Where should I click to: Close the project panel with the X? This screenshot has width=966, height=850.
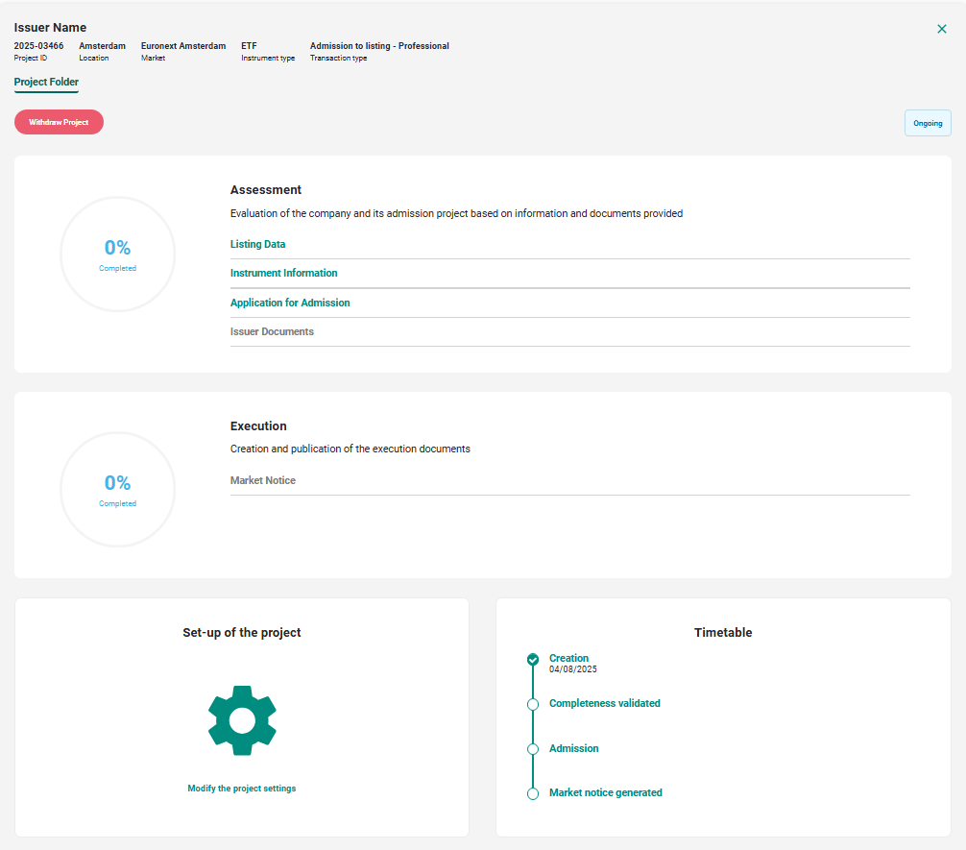point(941,29)
